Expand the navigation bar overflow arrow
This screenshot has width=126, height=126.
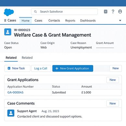coord(120,20)
